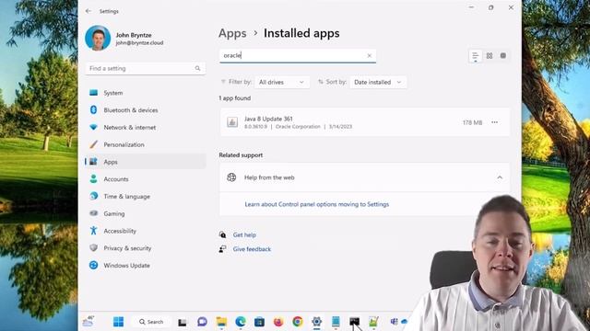Open System settings

(146, 93)
